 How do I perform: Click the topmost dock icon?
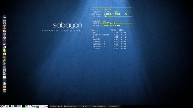5,18
